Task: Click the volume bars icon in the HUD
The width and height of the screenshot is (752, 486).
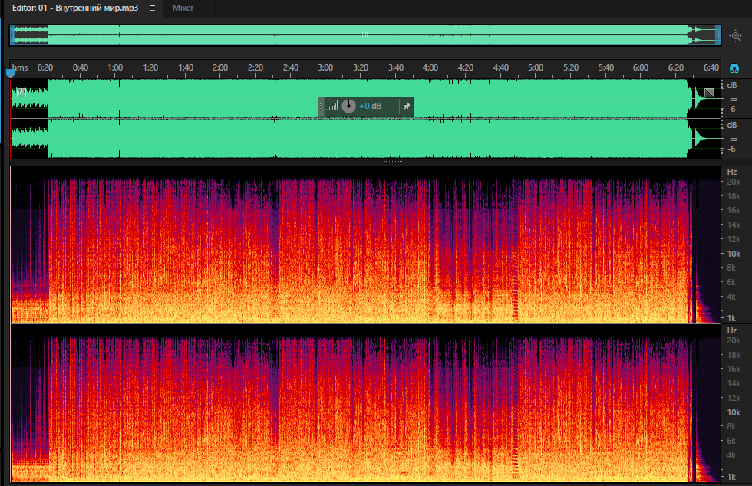Action: (x=331, y=106)
